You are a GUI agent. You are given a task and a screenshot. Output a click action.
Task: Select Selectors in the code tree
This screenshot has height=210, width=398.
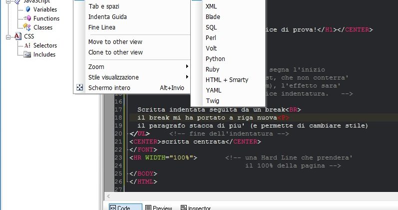tap(45, 45)
